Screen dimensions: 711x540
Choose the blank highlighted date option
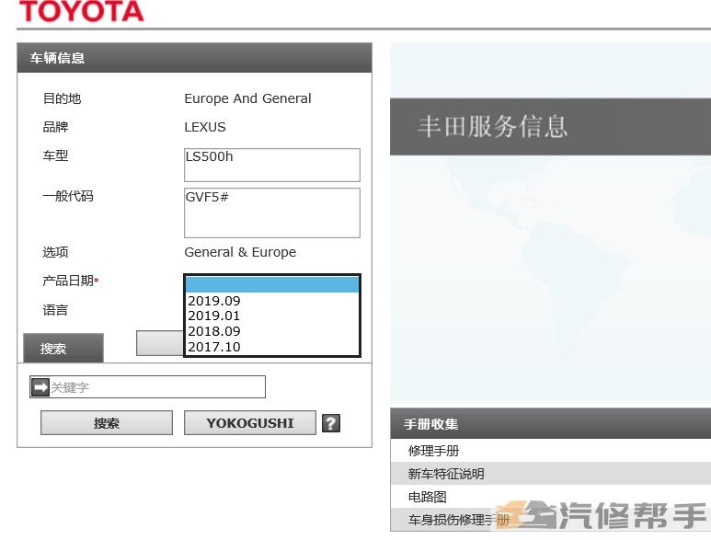tap(272, 285)
